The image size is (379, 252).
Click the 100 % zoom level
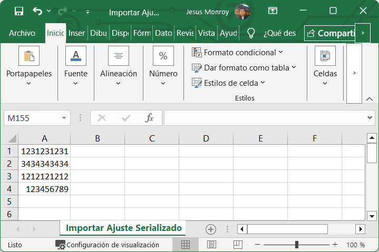(x=356, y=245)
